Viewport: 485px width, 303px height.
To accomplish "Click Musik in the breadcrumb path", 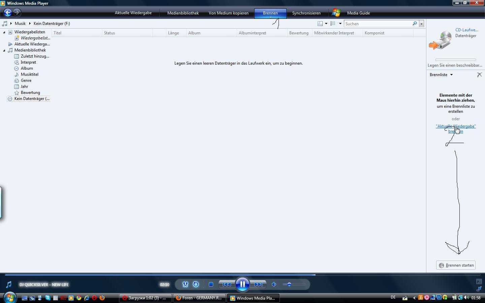I will pyautogui.click(x=20, y=24).
